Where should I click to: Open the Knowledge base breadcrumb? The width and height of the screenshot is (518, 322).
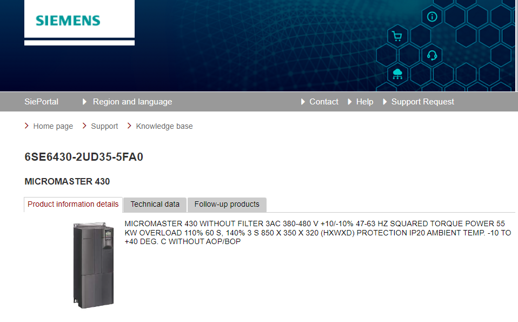[164, 126]
